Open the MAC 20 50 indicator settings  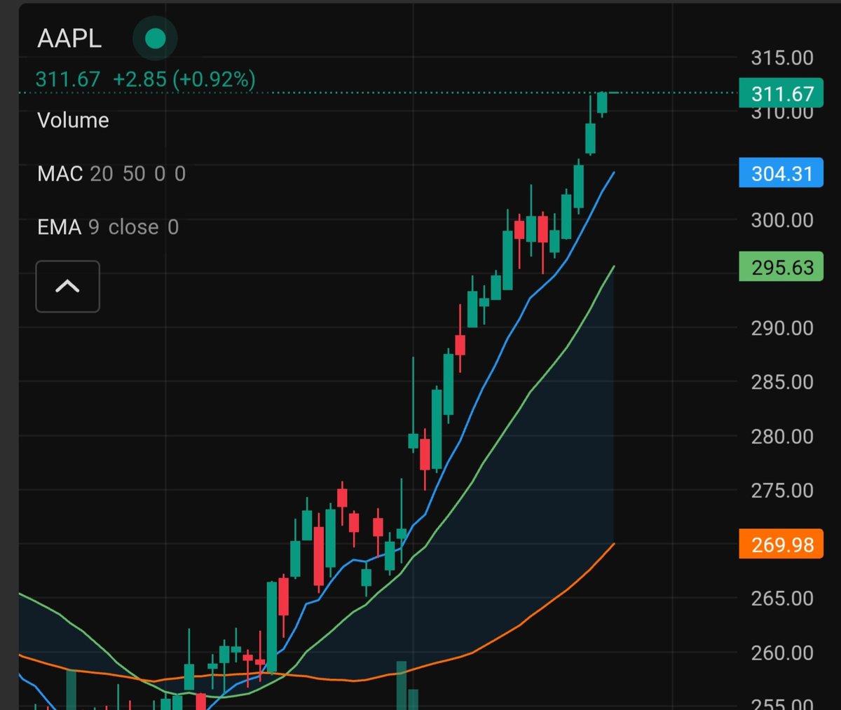coord(111,173)
